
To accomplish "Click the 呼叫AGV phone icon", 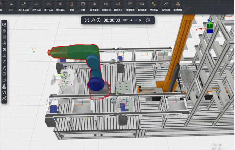I will [154, 6].
